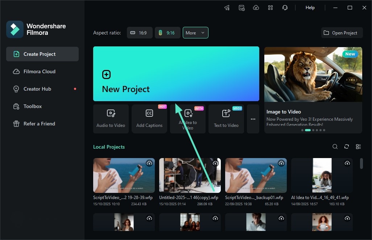Launch the AI Idea to Video feature

[x=187, y=119]
